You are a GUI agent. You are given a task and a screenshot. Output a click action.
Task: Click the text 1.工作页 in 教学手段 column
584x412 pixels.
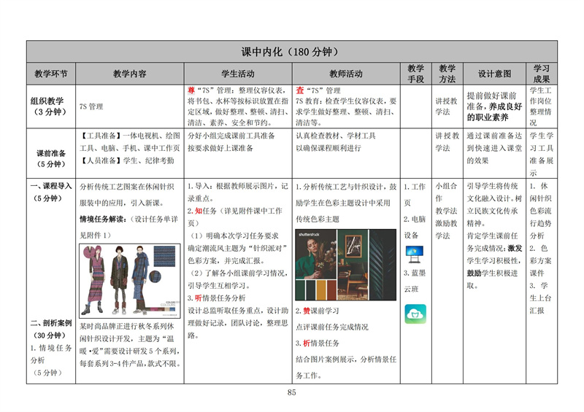[x=414, y=194]
